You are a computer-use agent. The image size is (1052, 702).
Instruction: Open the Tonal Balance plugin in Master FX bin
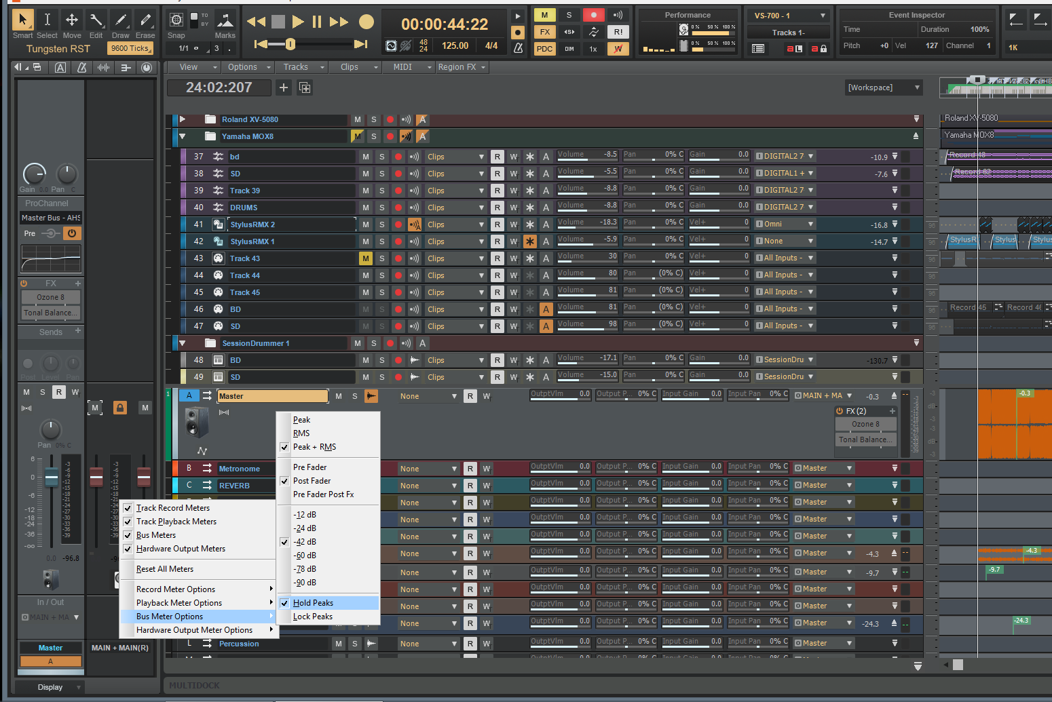865,440
